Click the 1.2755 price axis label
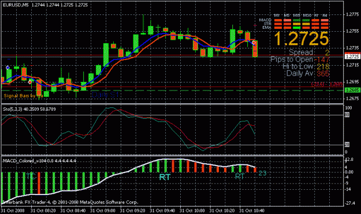This screenshot has width=361, height=214. (352, 31)
